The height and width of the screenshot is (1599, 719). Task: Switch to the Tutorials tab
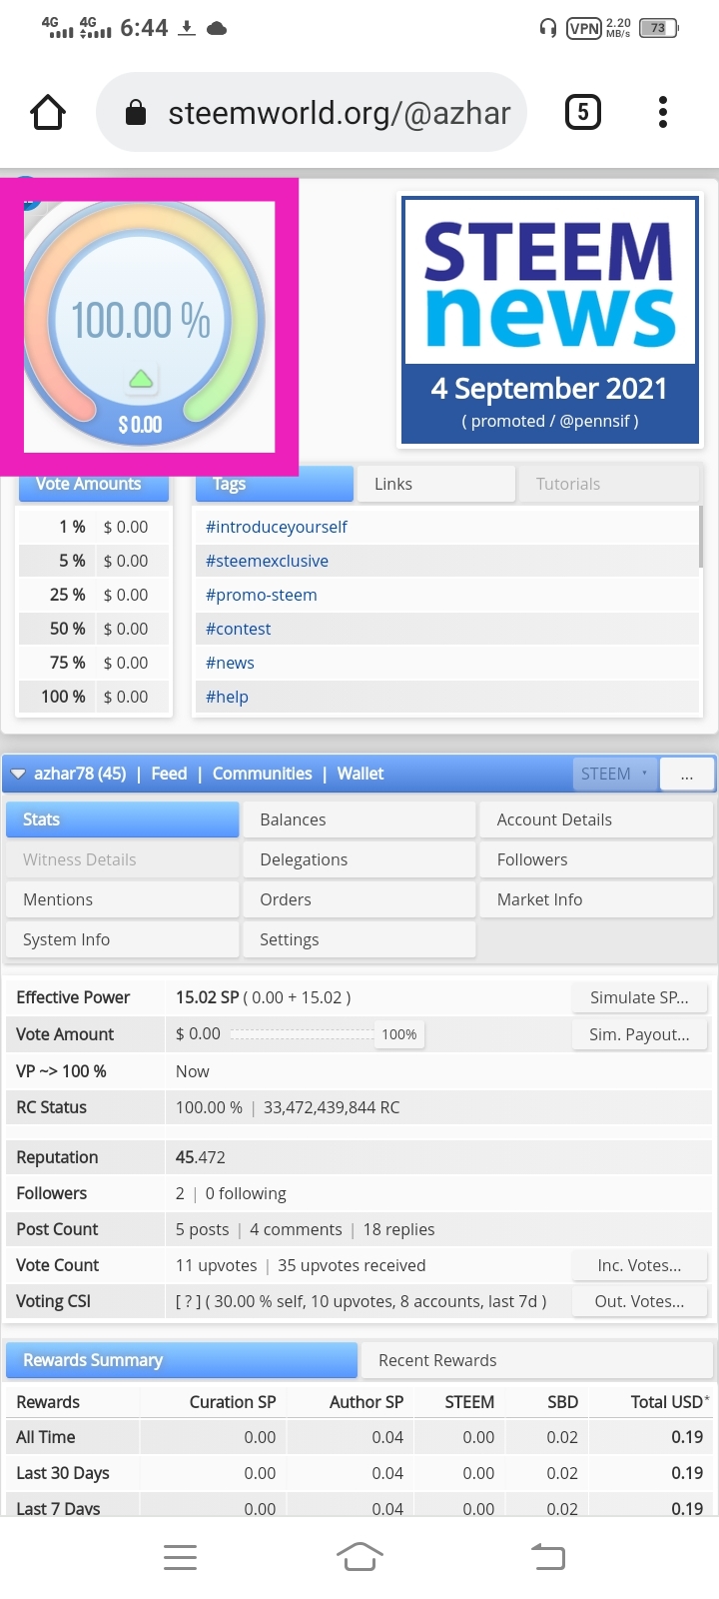click(608, 484)
